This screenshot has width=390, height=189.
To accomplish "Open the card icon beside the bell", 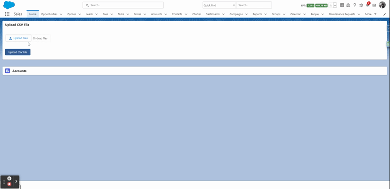I will (x=374, y=5).
